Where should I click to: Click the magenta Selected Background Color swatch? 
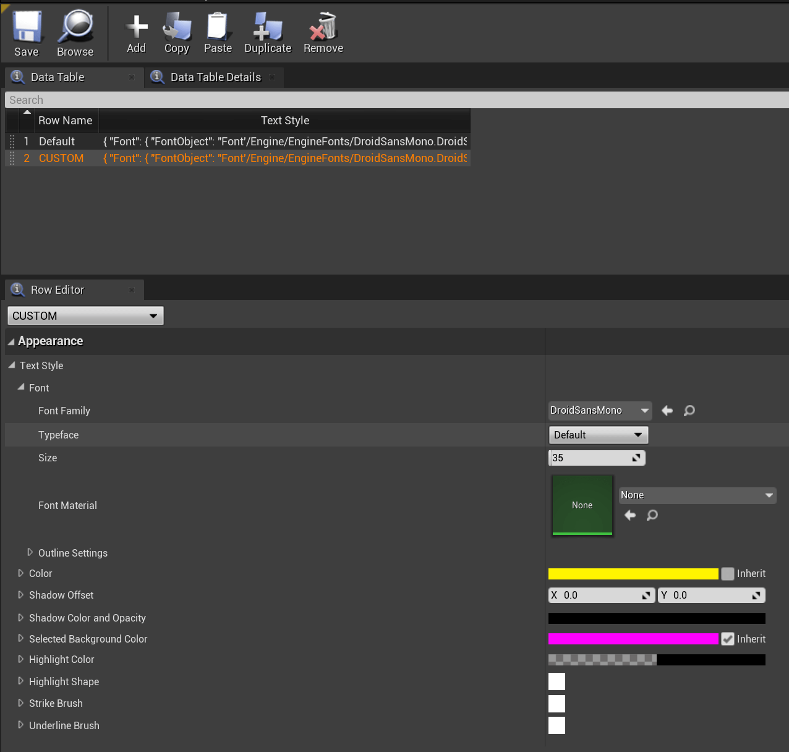click(x=633, y=639)
